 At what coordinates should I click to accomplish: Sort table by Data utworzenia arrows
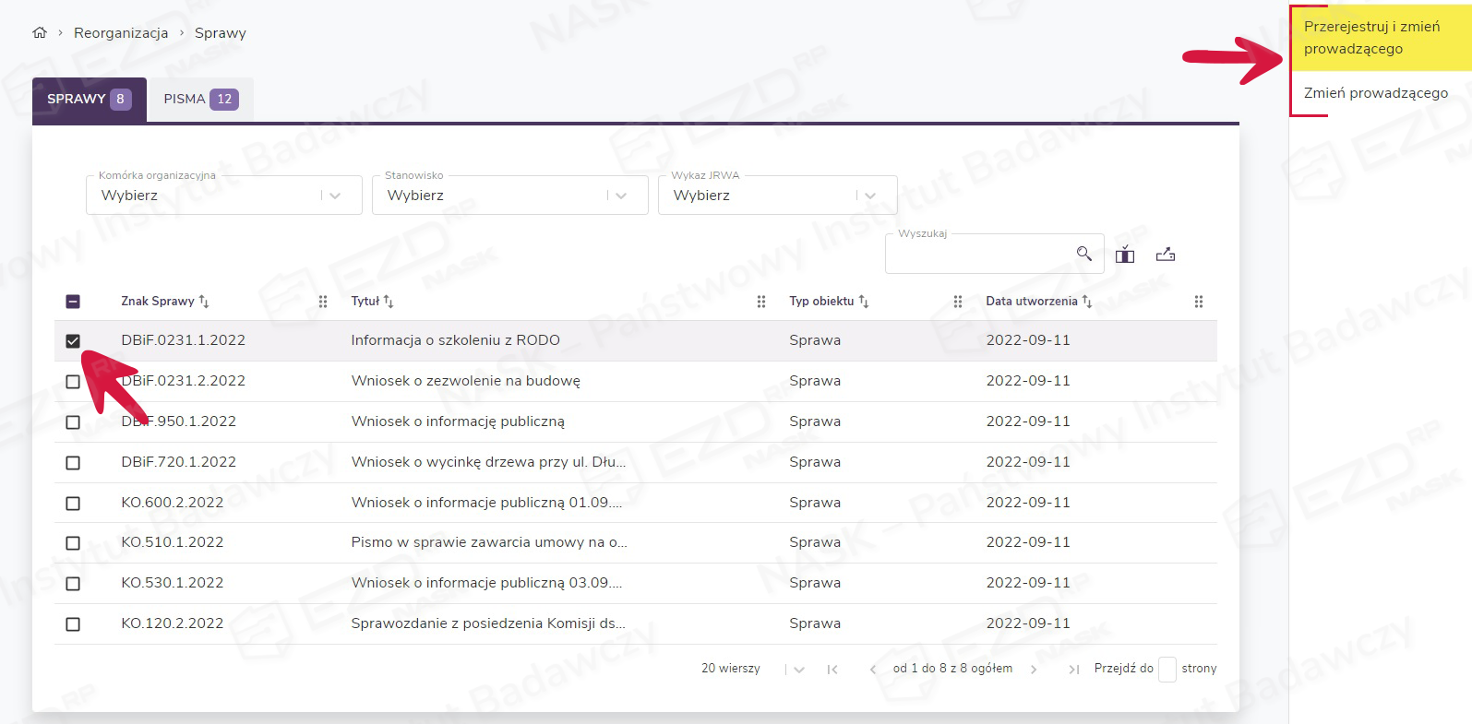[x=1087, y=302]
